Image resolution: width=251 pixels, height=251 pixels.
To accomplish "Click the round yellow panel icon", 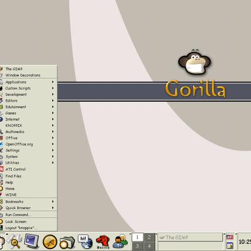I will coord(50,242).
